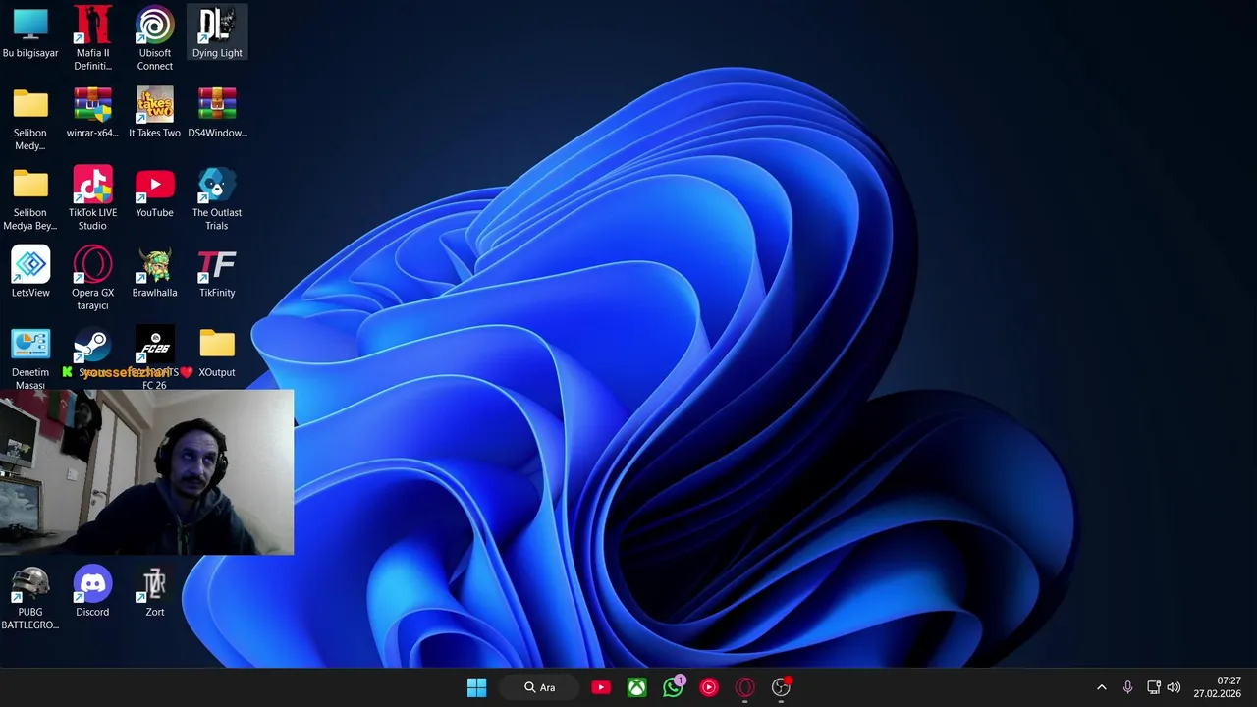Select the DS4Windows archive icon
This screenshot has height=707, width=1257.
click(x=217, y=112)
